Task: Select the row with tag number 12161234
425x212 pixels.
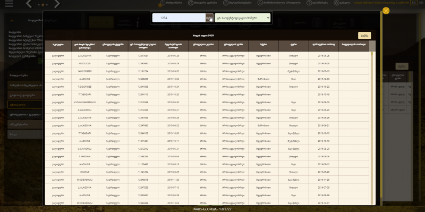Action: pyautogui.click(x=207, y=71)
